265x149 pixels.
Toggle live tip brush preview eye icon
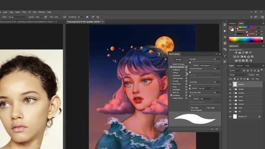(212, 129)
